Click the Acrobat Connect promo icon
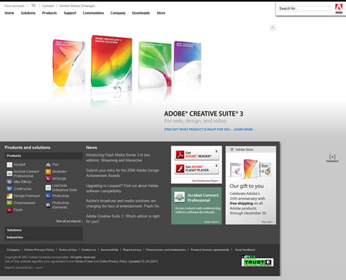This screenshot has width=346, height=280. coord(180,197)
